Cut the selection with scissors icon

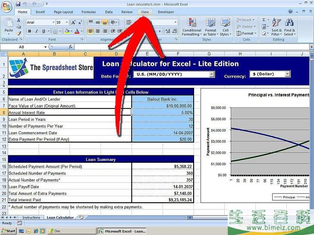point(19,20)
